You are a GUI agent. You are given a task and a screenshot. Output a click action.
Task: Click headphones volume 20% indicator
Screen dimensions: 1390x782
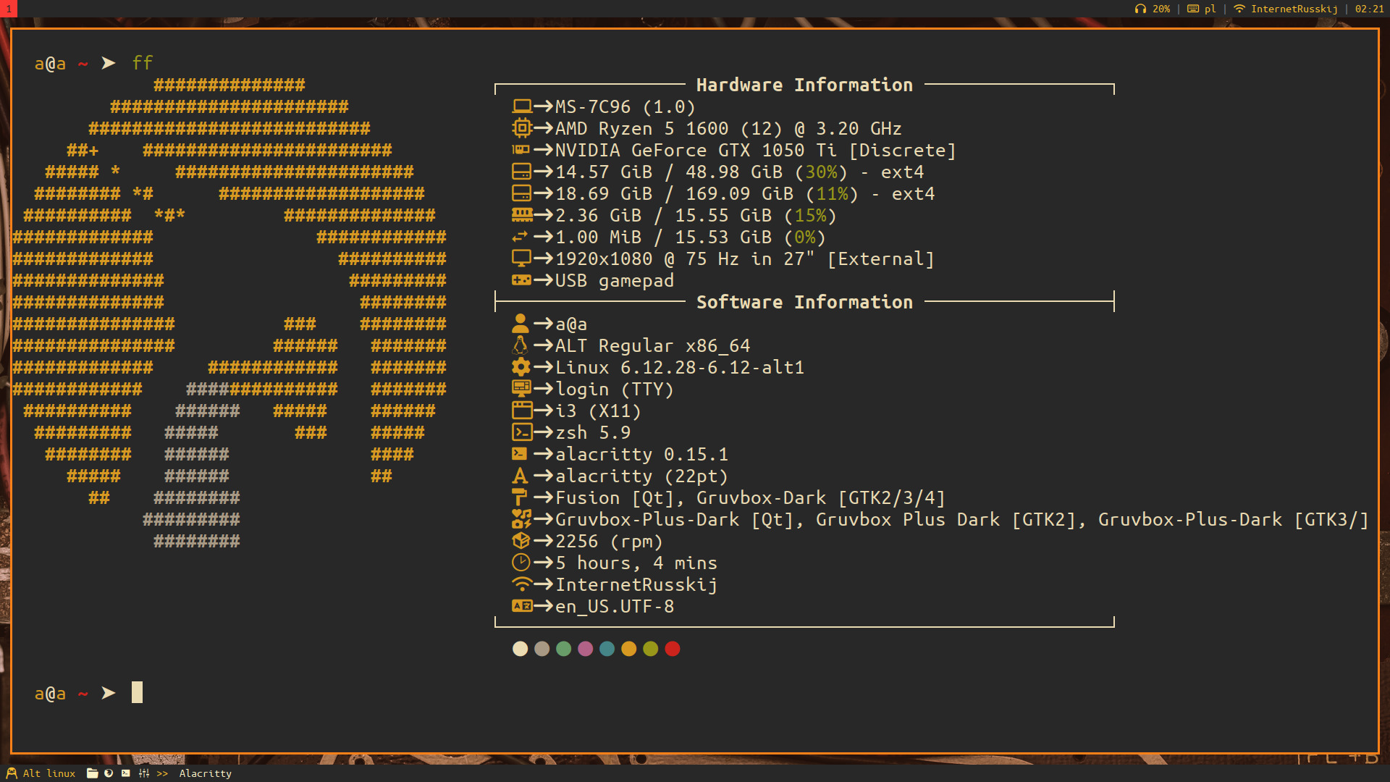[x=1152, y=9]
